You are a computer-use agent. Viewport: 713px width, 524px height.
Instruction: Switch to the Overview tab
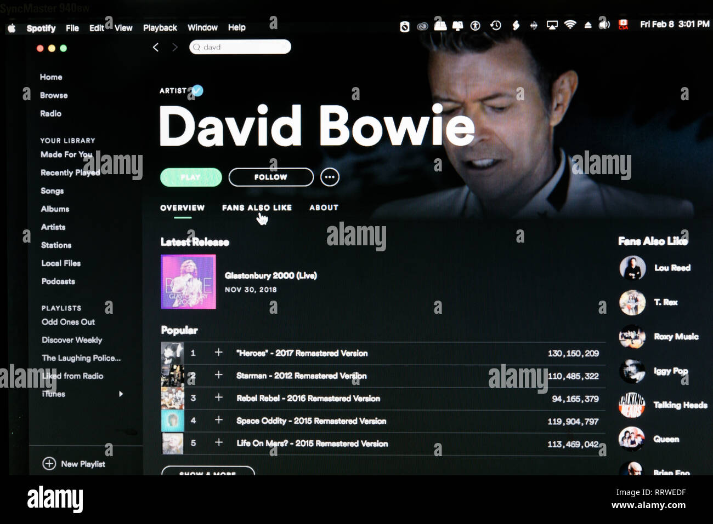[x=182, y=208]
